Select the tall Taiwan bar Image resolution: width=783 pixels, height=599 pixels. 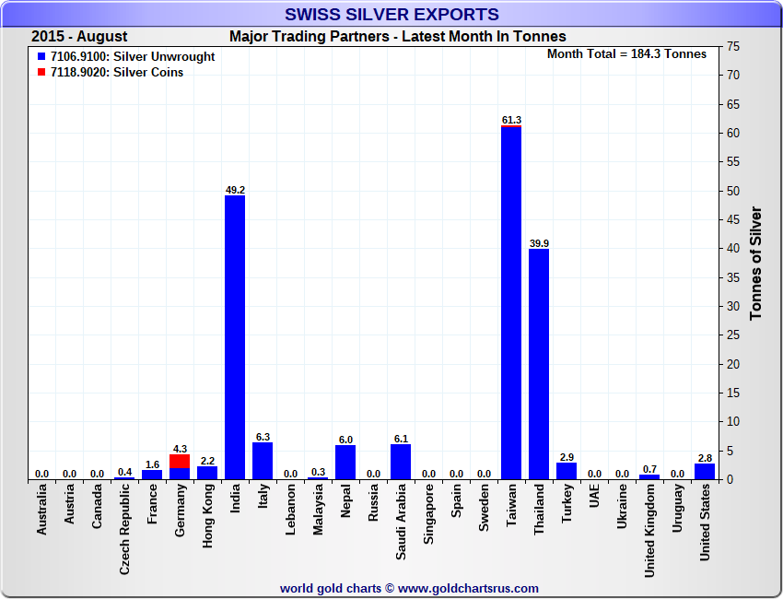coord(511,304)
